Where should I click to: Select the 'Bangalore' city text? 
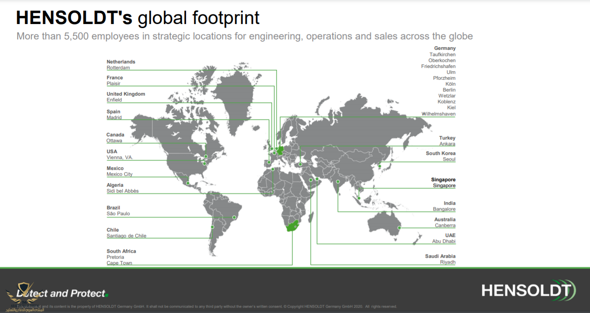[x=444, y=209]
